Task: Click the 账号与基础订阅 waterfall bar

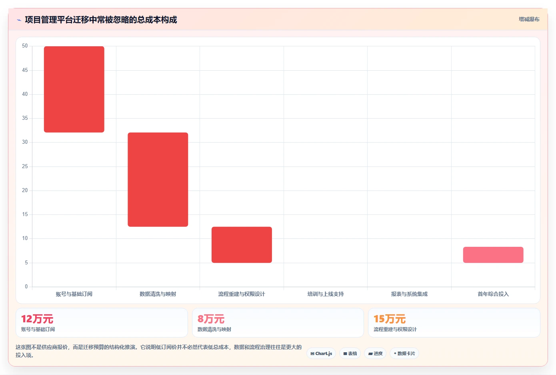Action: click(x=74, y=89)
